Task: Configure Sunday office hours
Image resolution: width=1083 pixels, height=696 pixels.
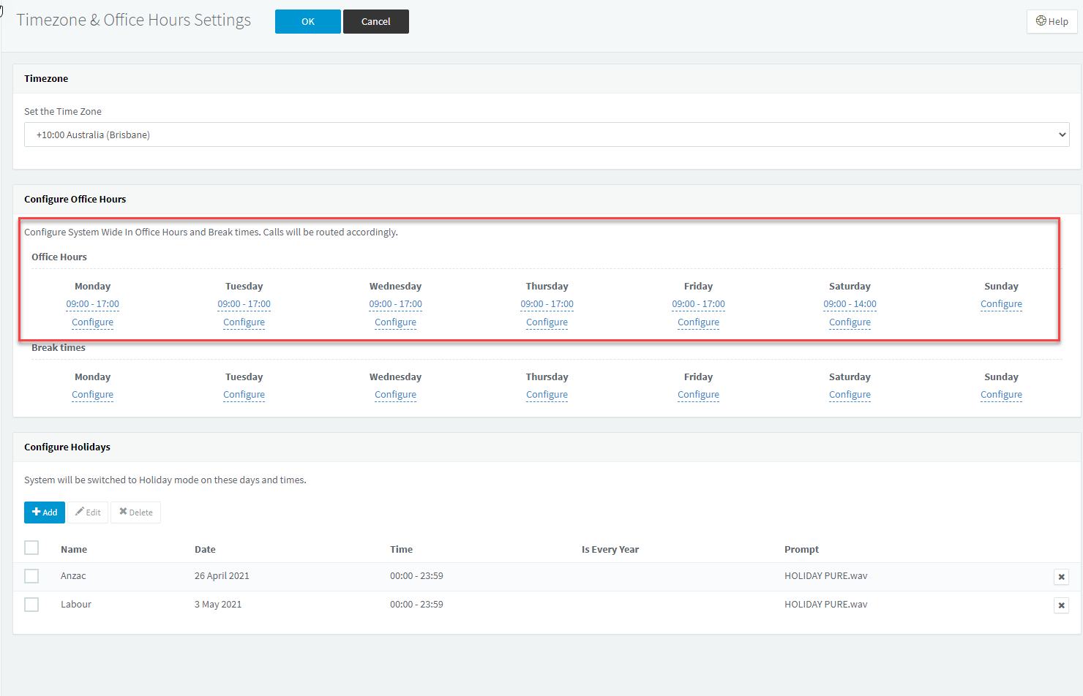Action: click(x=1002, y=304)
